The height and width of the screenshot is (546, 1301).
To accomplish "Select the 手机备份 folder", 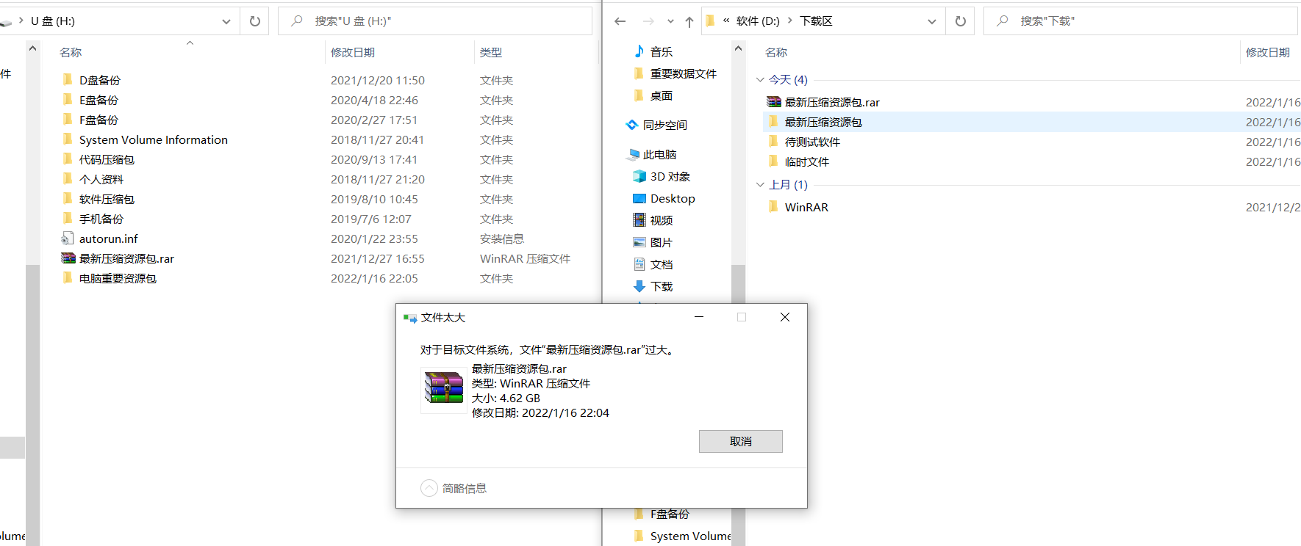I will point(101,219).
